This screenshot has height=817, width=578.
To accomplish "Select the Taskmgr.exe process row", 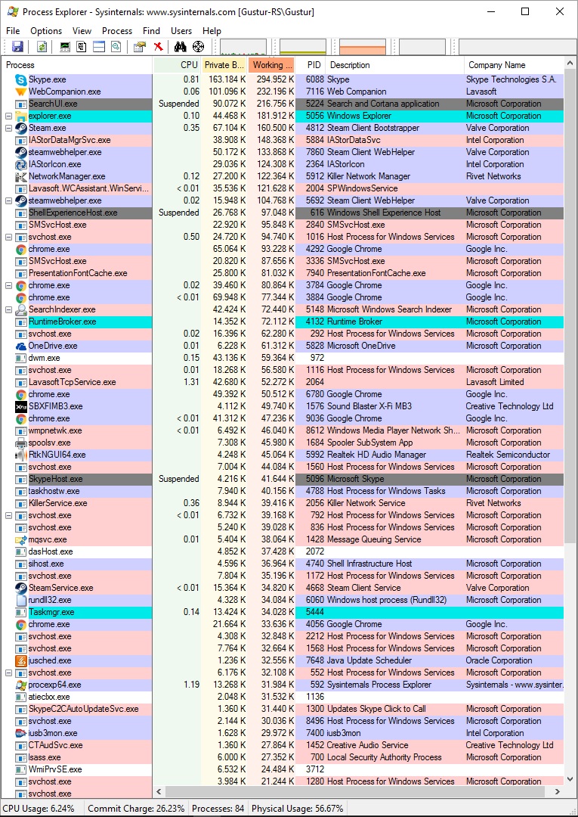I will [51, 612].
